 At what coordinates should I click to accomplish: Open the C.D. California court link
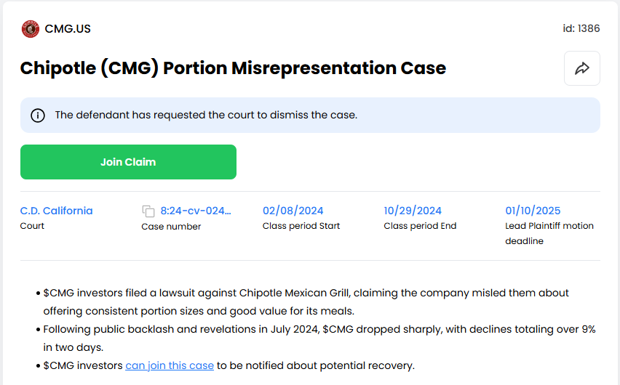click(x=56, y=211)
